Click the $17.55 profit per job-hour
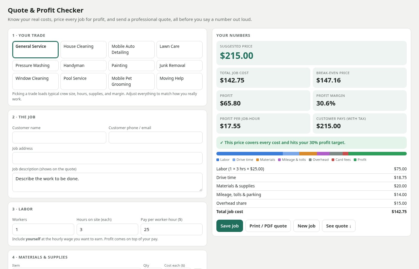This screenshot has width=419, height=269. (x=230, y=126)
